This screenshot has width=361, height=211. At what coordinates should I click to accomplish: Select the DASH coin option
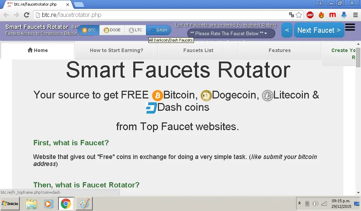(159, 30)
